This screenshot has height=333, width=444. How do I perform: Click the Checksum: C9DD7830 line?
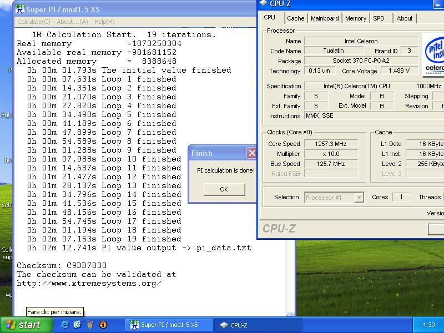62,265
